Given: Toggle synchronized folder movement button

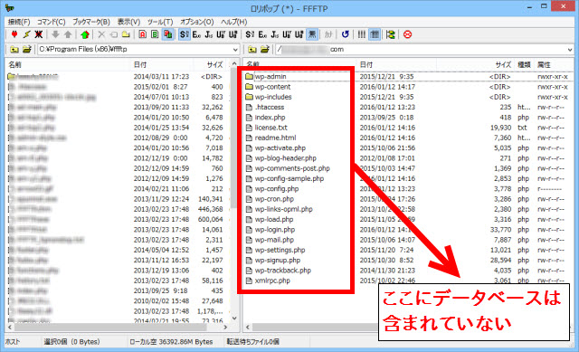Looking at the screenshot, I should tap(391, 34).
